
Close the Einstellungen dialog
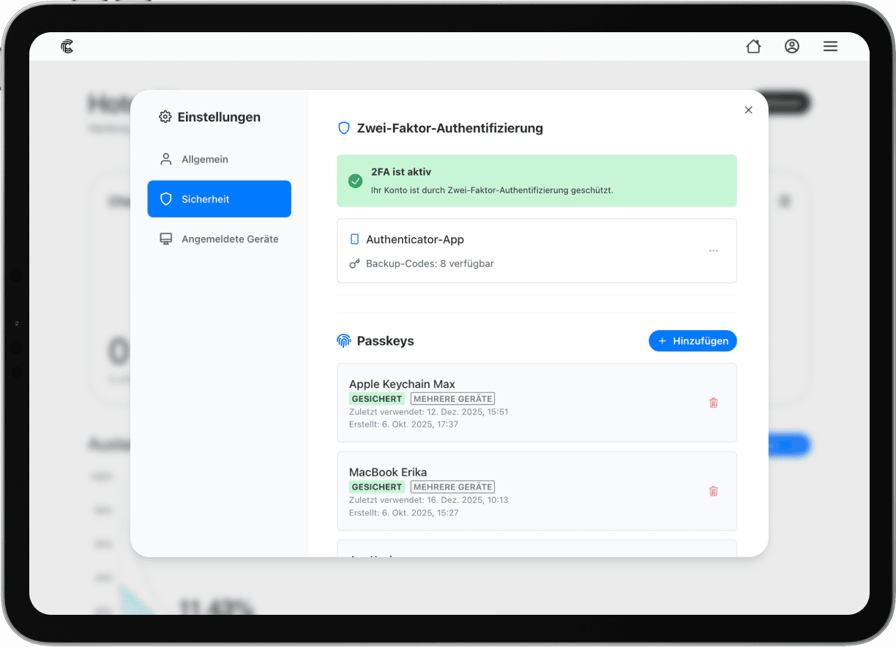tap(748, 110)
